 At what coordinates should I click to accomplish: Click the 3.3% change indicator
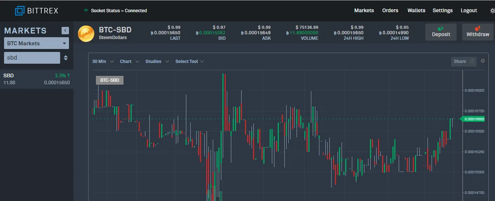click(62, 76)
